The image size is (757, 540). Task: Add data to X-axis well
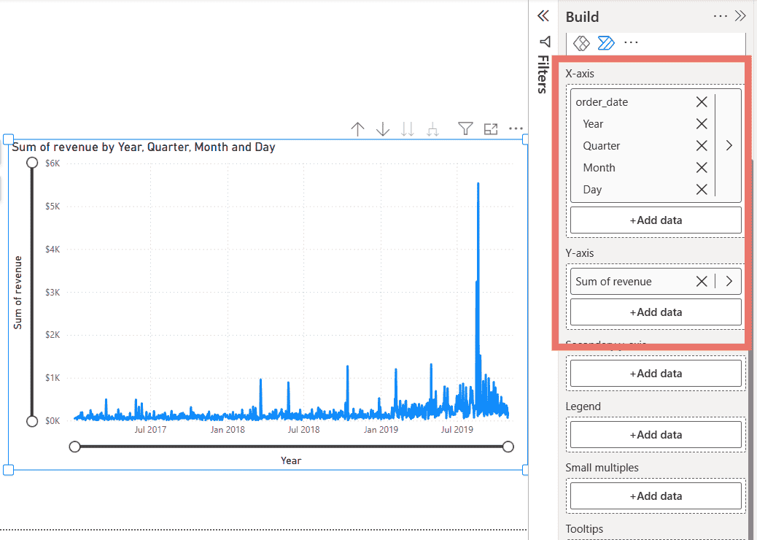tap(656, 220)
